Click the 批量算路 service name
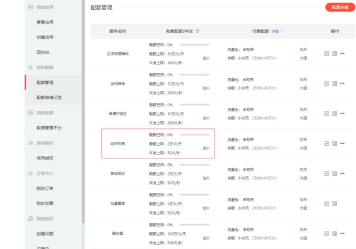 [x=118, y=204]
